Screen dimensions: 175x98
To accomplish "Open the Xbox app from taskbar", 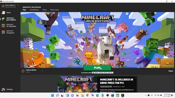I will 118,95.
